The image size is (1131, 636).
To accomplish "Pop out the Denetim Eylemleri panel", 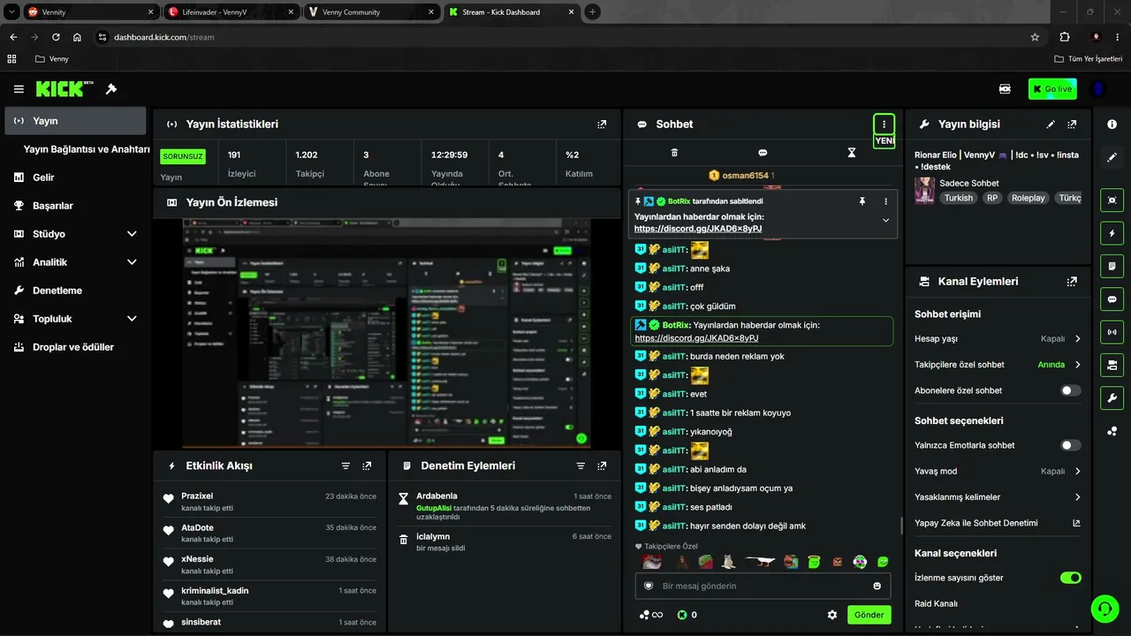I will click(x=602, y=466).
